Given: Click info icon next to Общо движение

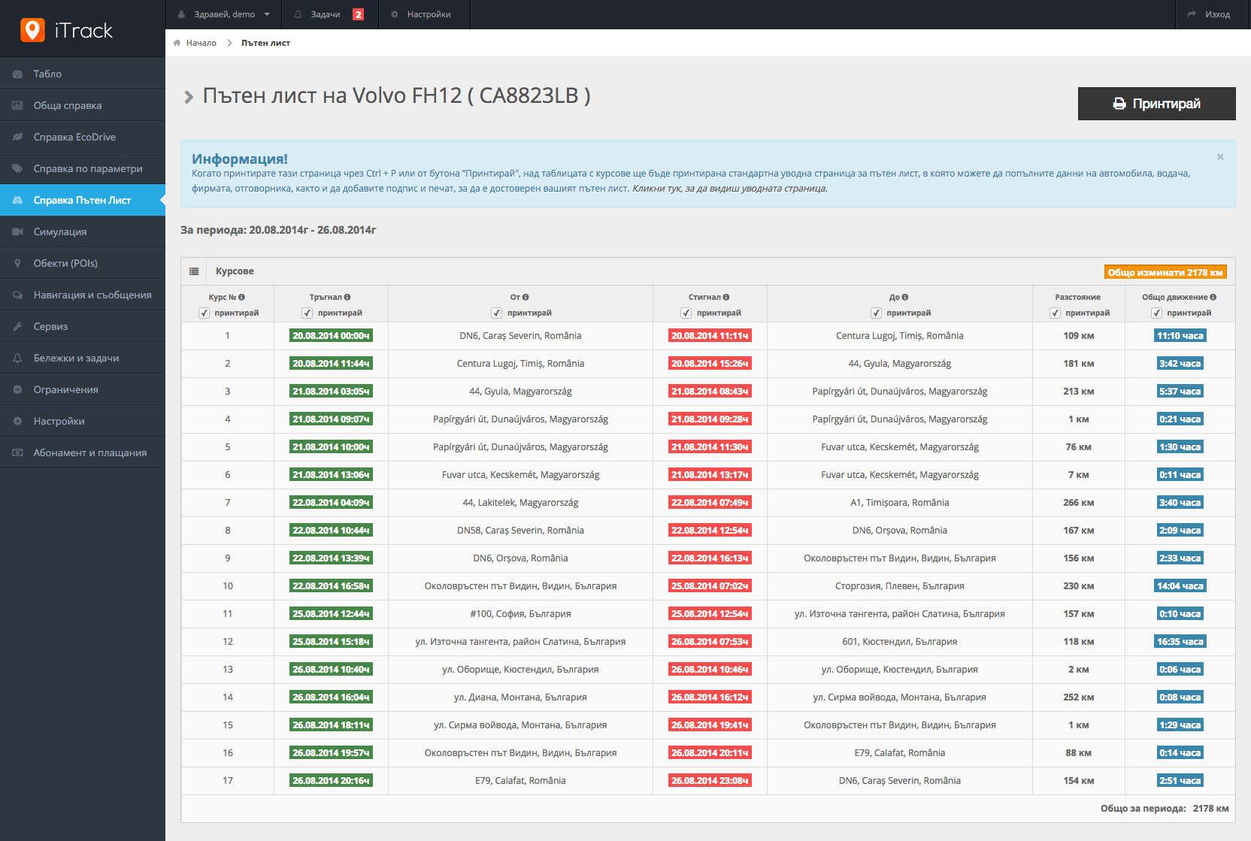Looking at the screenshot, I should [x=1213, y=298].
